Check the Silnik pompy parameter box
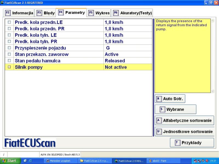 [x=9, y=67]
